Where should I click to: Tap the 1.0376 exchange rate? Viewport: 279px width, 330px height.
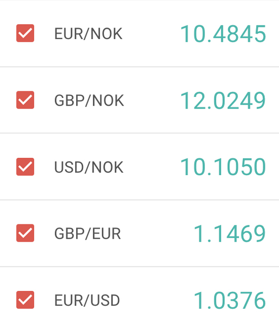pyautogui.click(x=230, y=301)
